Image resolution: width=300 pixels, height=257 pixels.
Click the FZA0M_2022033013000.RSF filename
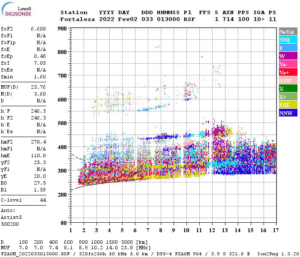click(35, 254)
